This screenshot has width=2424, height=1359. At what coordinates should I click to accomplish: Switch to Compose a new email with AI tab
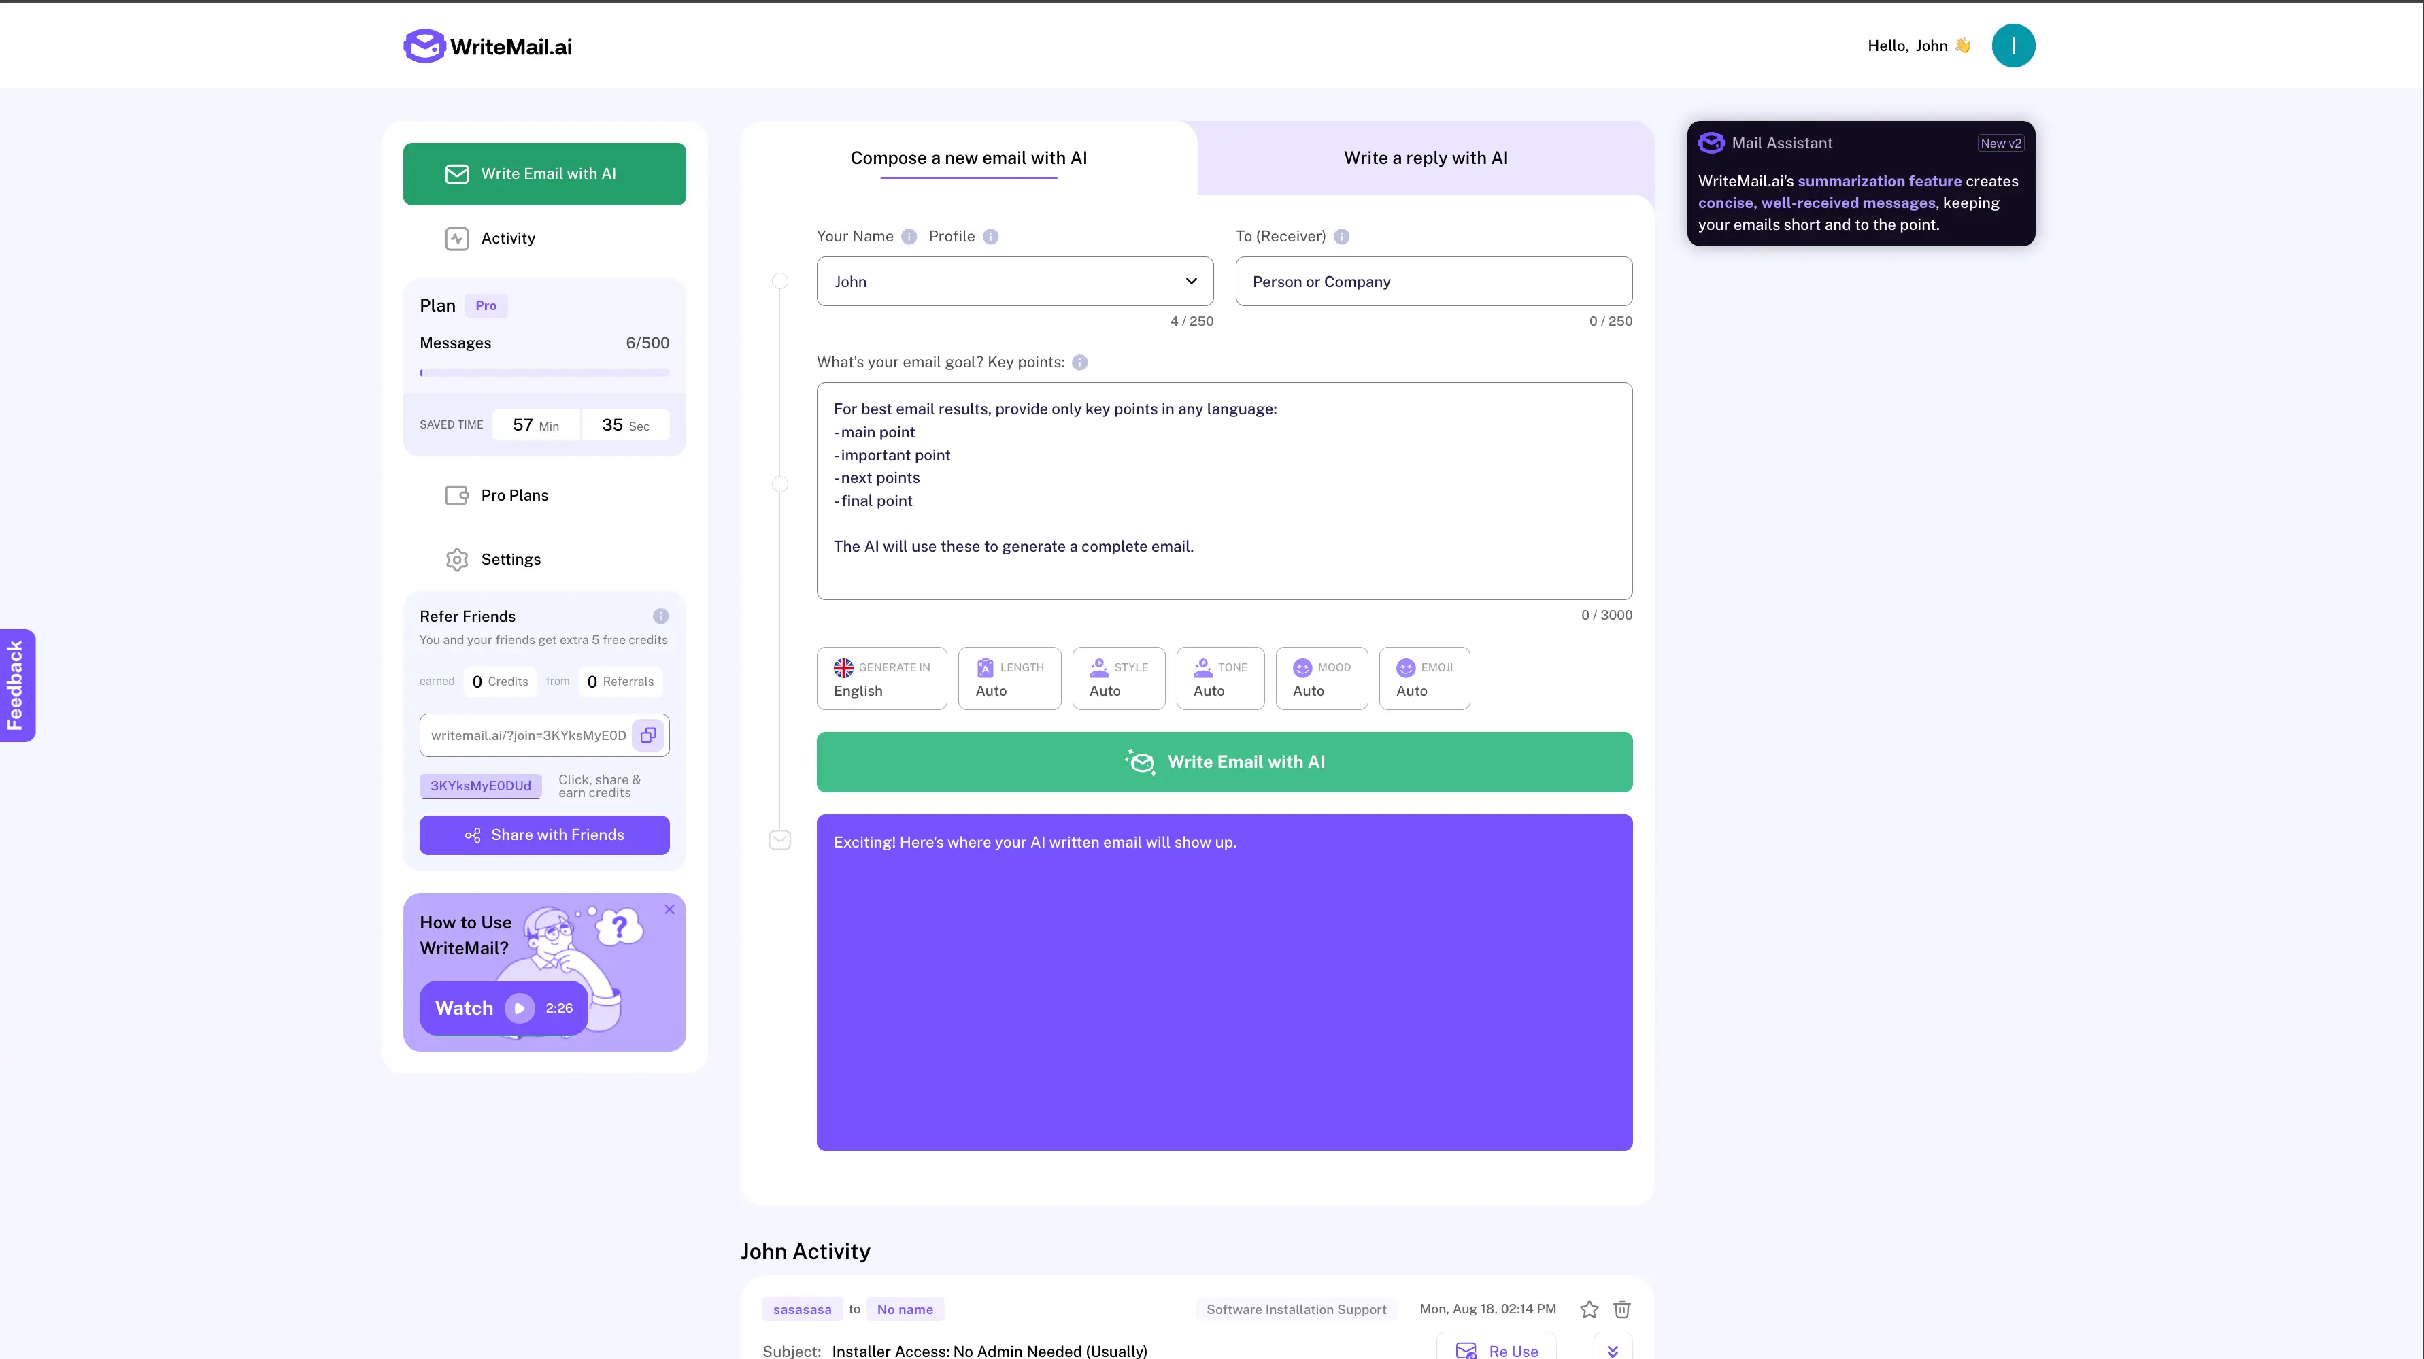click(969, 158)
